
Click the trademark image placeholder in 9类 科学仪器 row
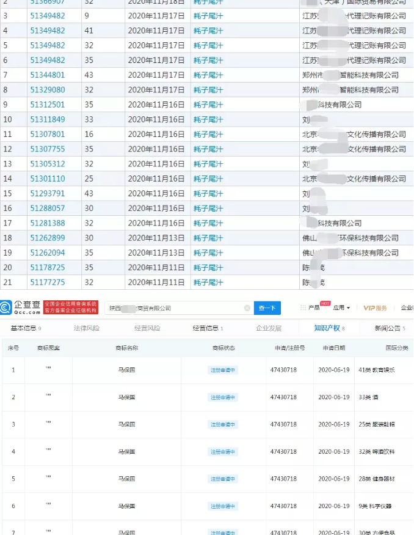click(x=48, y=504)
